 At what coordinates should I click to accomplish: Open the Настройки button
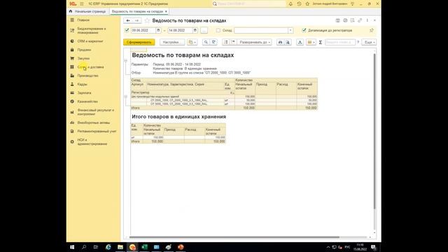[172, 42]
